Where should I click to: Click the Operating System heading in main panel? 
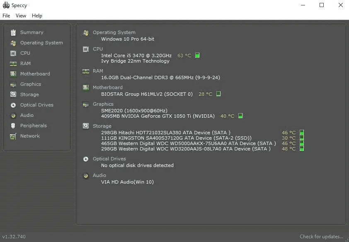(114, 32)
